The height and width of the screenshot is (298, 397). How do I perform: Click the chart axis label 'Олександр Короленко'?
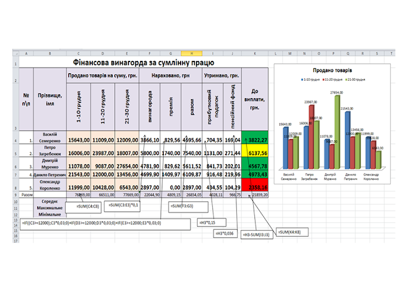(371, 176)
